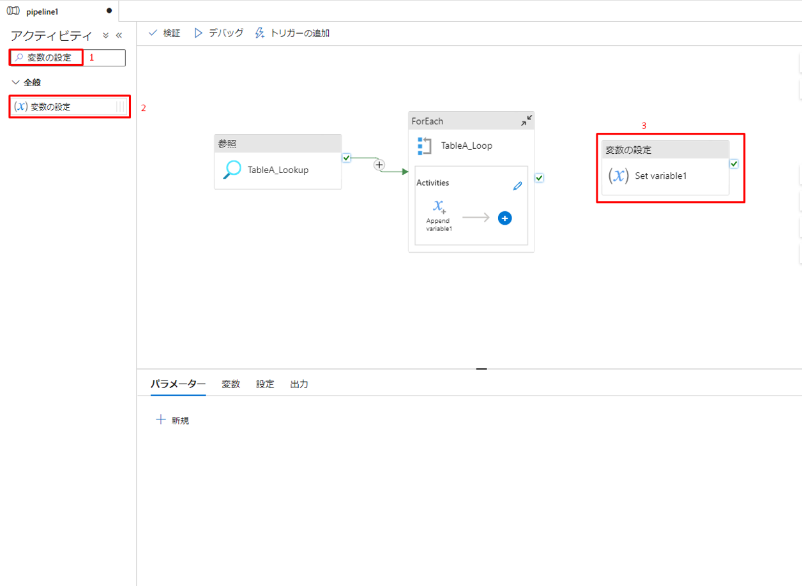Open トリガーの追加 menu
The height and width of the screenshot is (586, 802).
[292, 33]
